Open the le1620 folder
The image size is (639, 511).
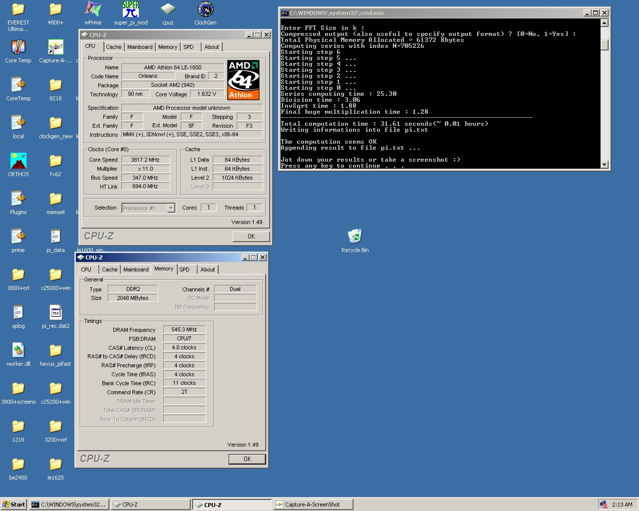click(55, 469)
